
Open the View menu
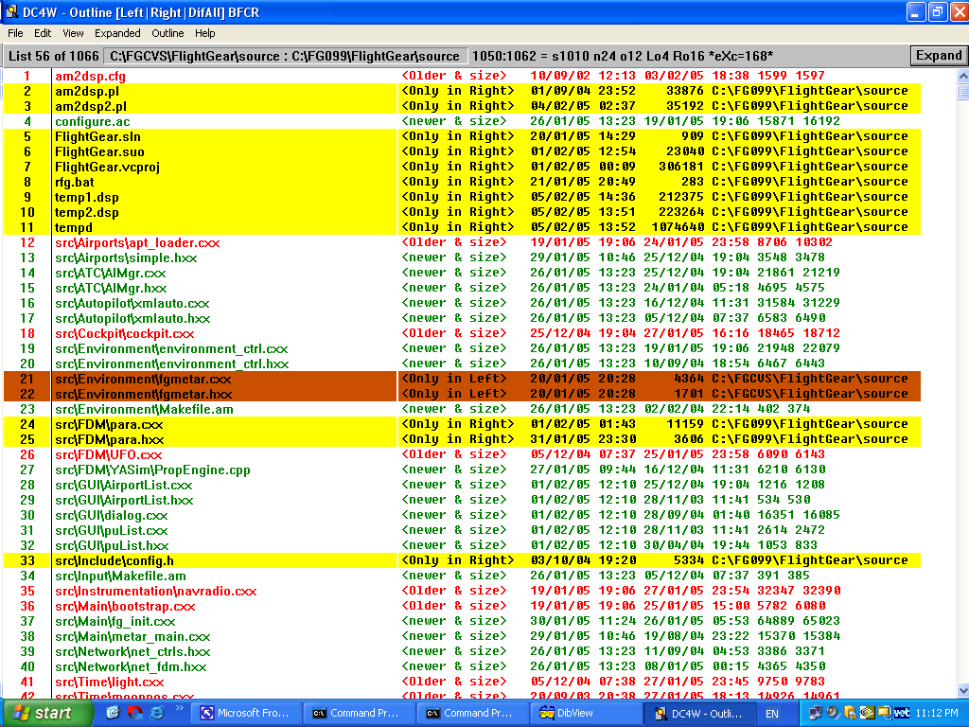tap(73, 33)
